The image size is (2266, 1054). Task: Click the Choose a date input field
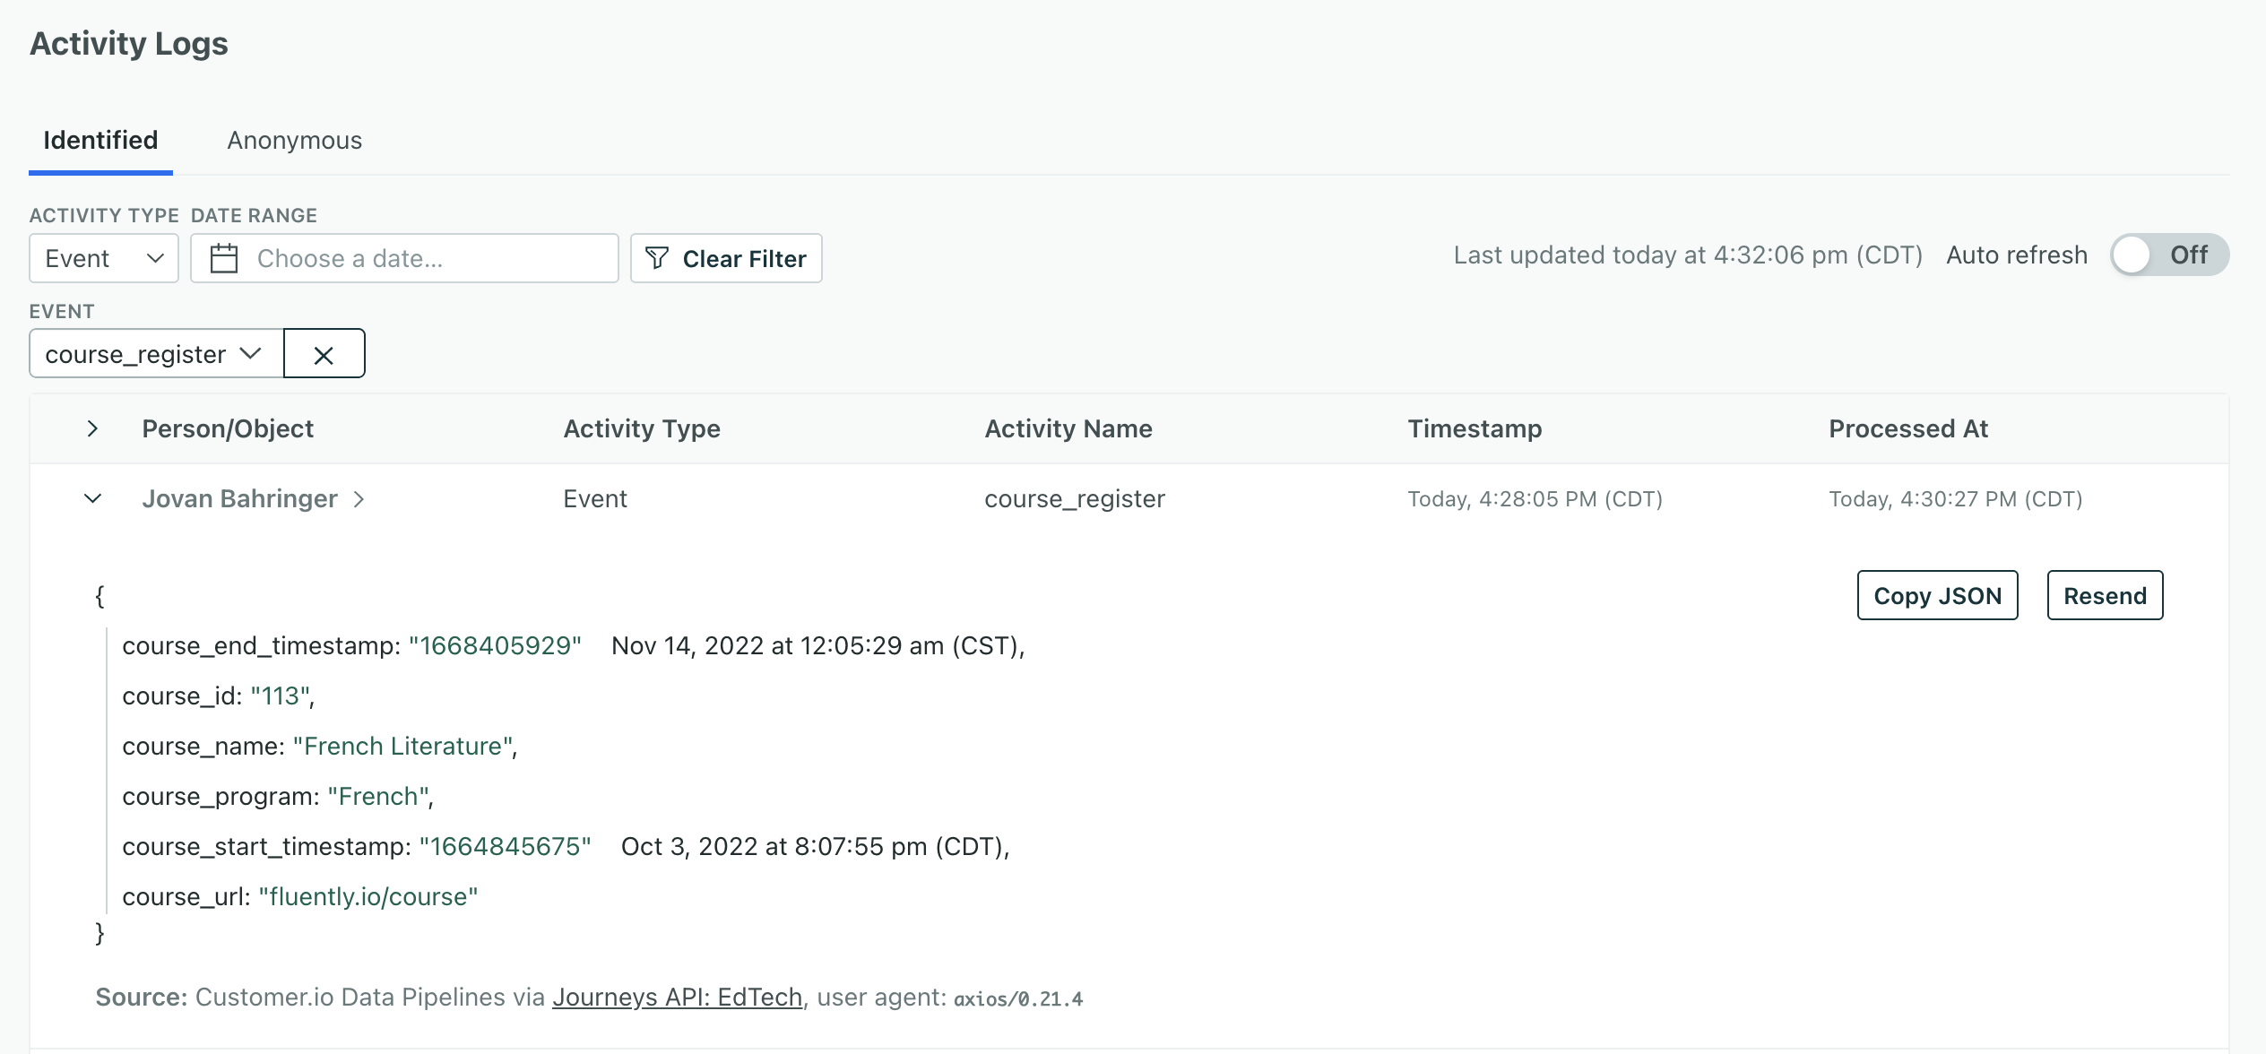(403, 258)
